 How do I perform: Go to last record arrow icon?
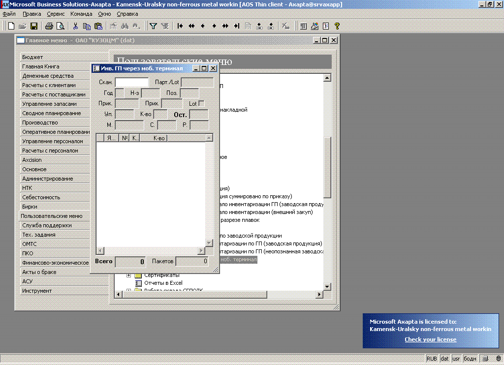[237, 26]
